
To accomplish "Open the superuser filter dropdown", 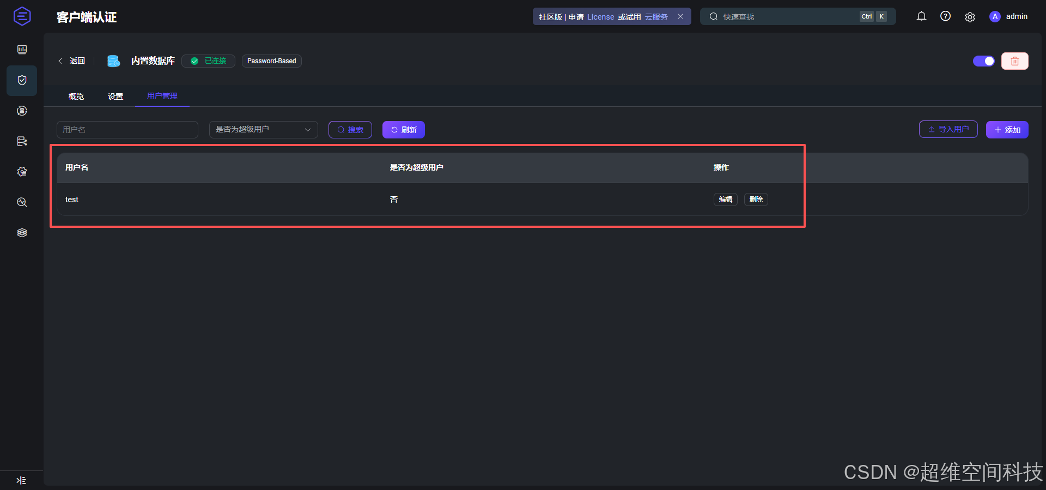I will point(264,130).
